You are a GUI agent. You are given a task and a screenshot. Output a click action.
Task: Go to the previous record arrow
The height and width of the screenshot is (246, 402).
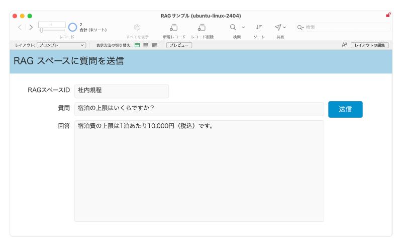coord(20,27)
